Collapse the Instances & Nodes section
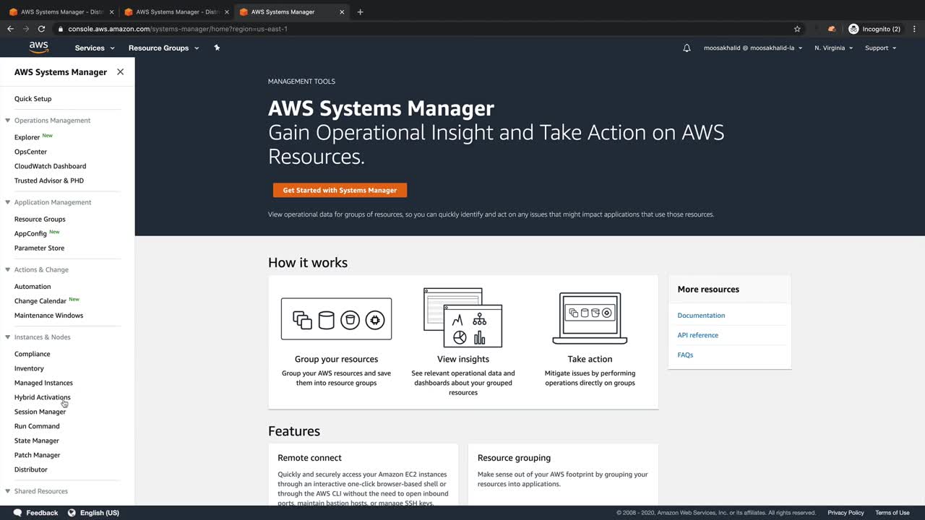This screenshot has width=925, height=520. (8, 337)
